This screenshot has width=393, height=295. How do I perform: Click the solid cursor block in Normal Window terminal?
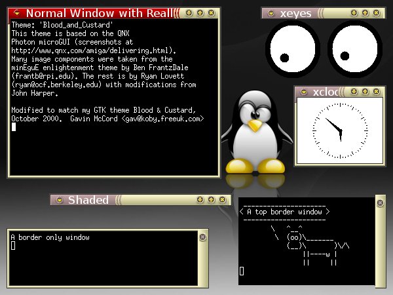pos(14,127)
